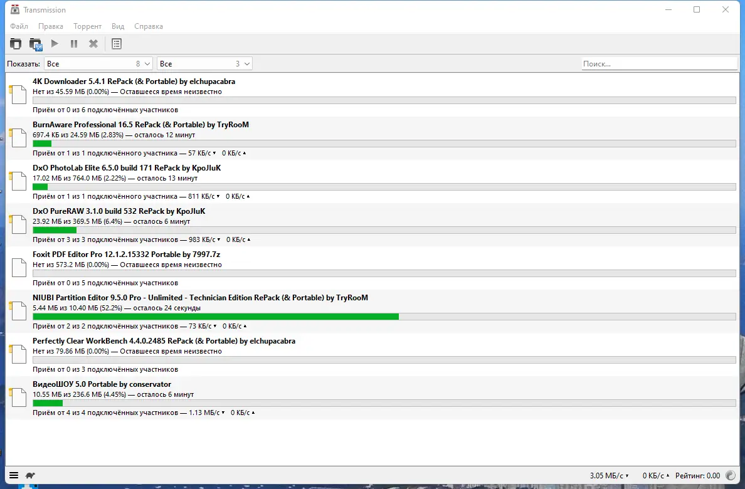The height and width of the screenshot is (489, 745).
Task: Click 'Приём от 0 из 6' peers line
Action: tap(105, 110)
